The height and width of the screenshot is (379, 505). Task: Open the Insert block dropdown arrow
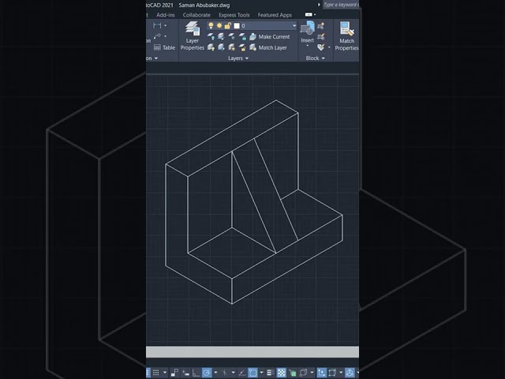coord(307,46)
